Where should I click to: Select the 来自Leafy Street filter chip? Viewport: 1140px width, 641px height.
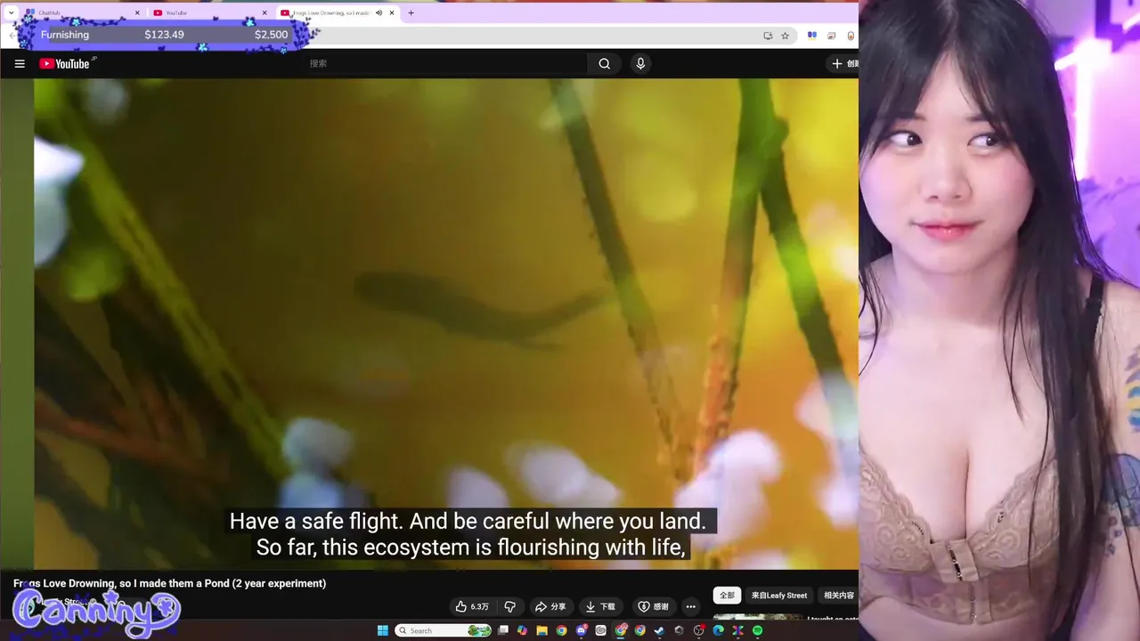point(779,595)
